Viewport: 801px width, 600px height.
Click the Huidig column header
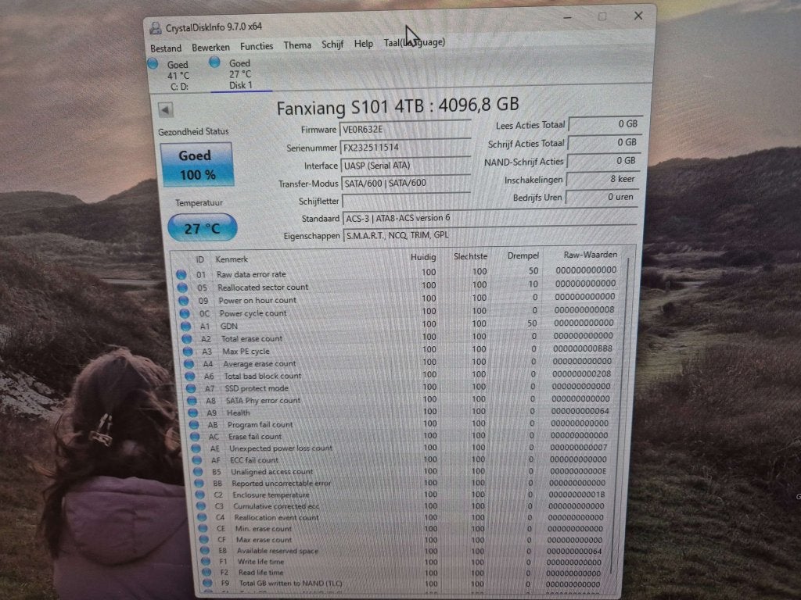coord(423,257)
